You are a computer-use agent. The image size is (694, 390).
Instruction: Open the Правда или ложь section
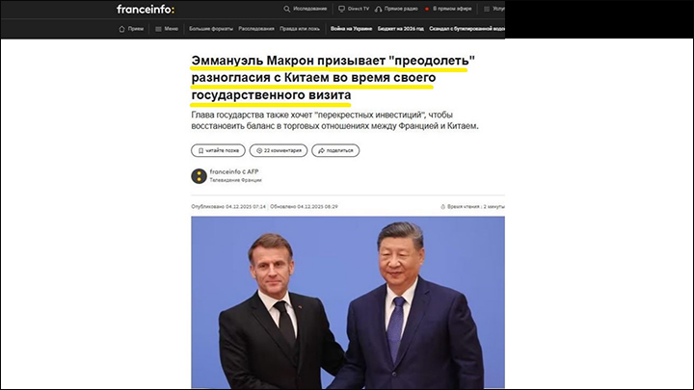tap(299, 29)
